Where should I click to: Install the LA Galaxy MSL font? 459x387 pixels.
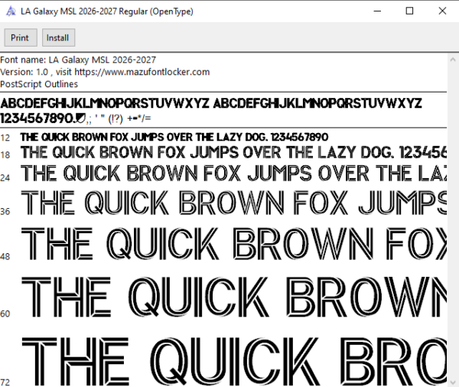coord(58,37)
